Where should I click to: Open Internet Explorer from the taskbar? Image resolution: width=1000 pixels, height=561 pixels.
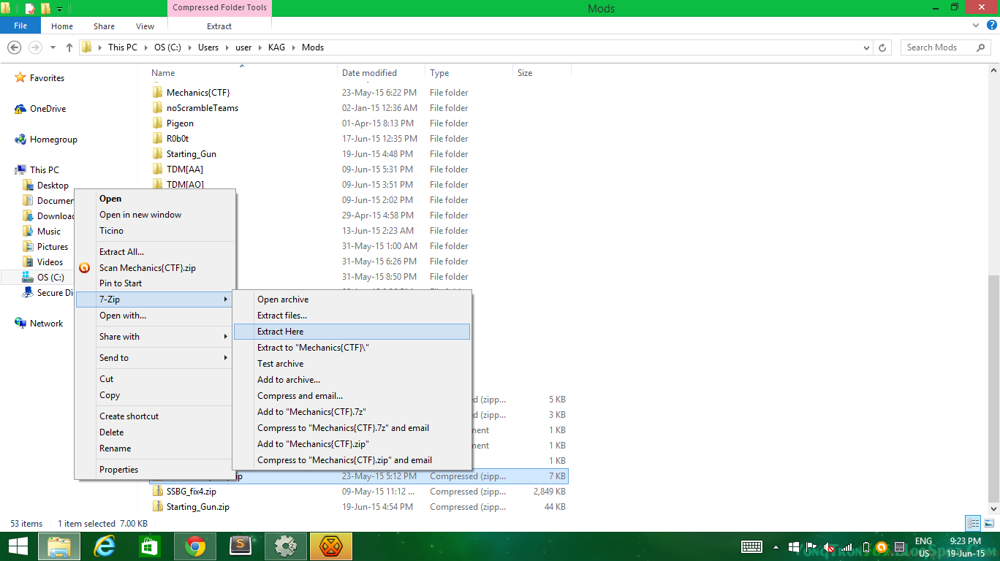point(105,546)
